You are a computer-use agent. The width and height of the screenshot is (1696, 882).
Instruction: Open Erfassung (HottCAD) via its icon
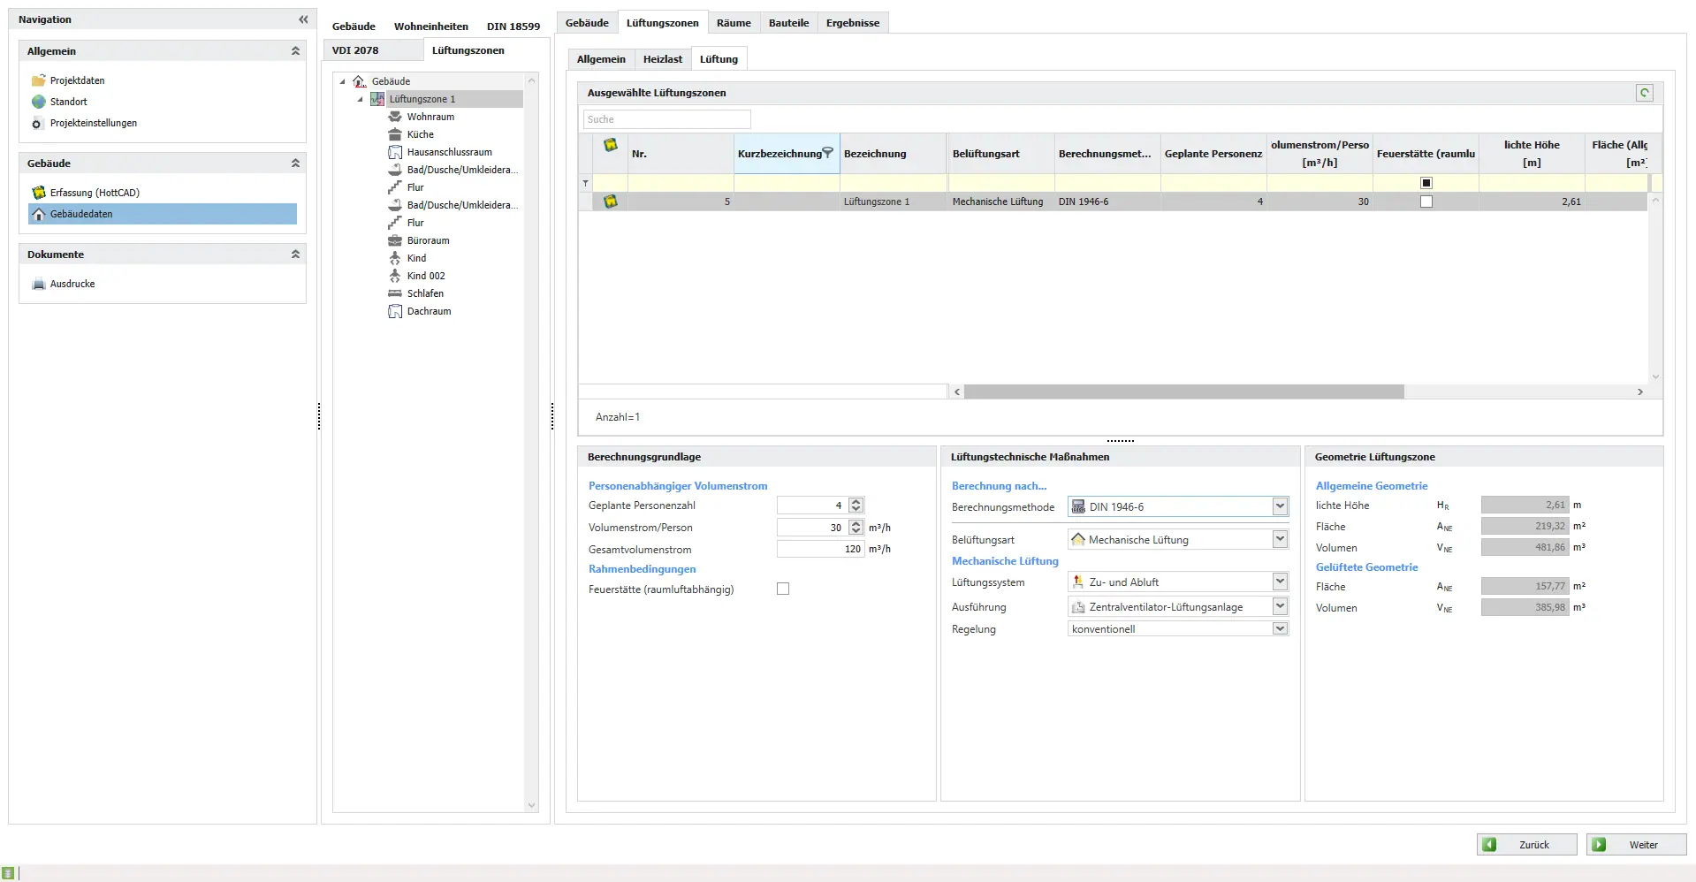pos(39,193)
